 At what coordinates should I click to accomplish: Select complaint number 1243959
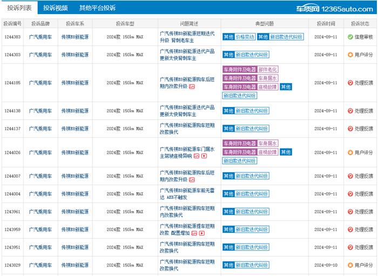(12, 230)
